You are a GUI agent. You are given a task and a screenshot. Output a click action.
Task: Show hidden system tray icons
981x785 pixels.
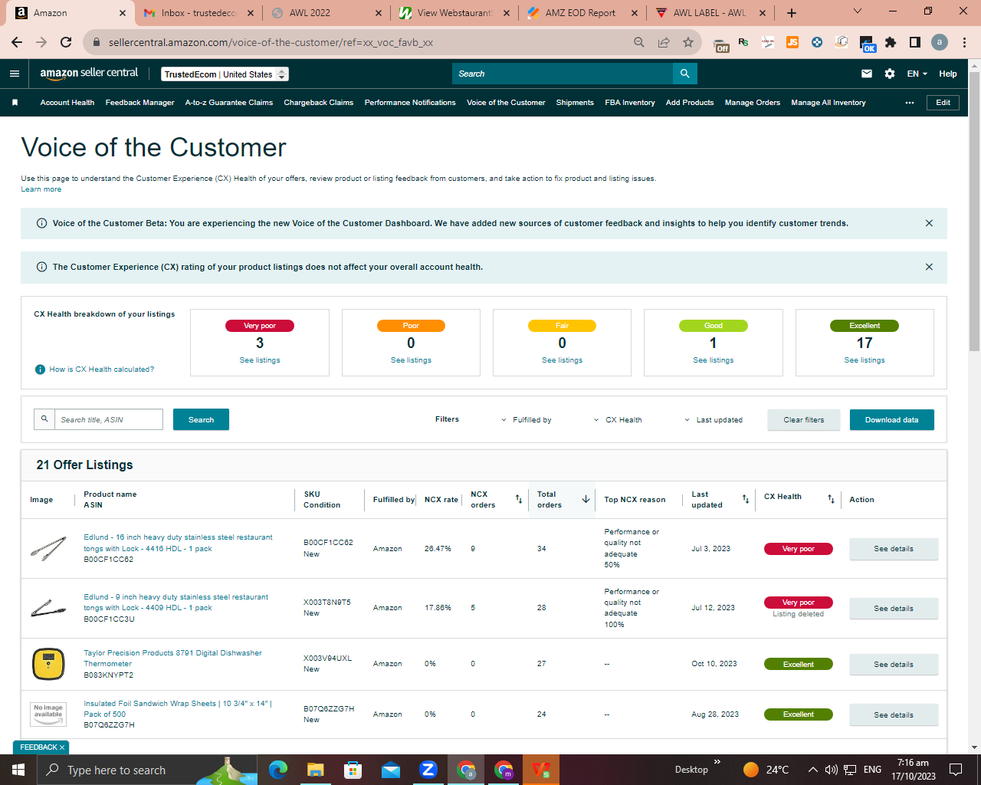(x=813, y=770)
